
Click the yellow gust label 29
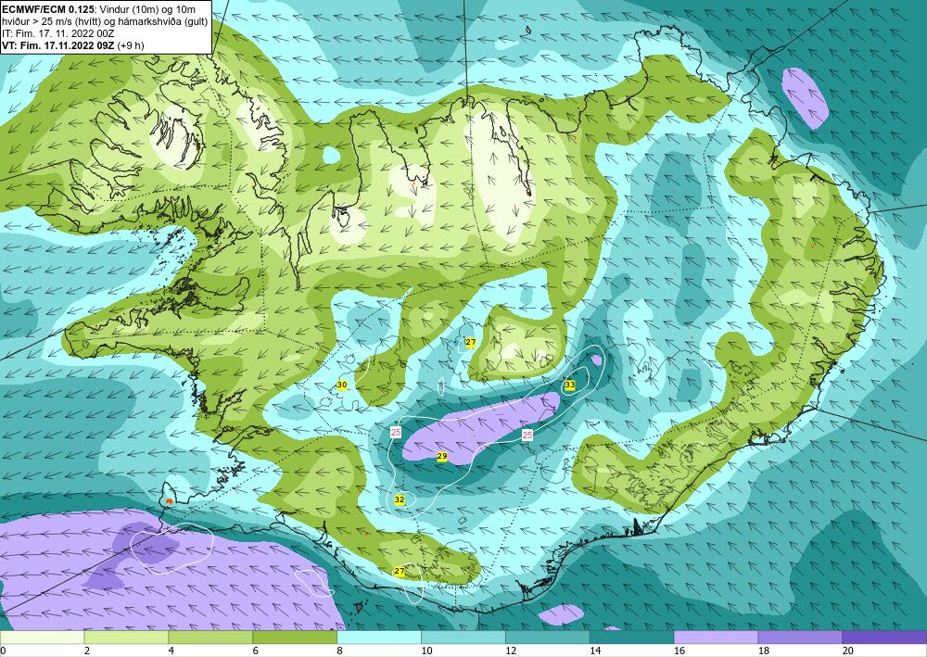[x=441, y=457]
